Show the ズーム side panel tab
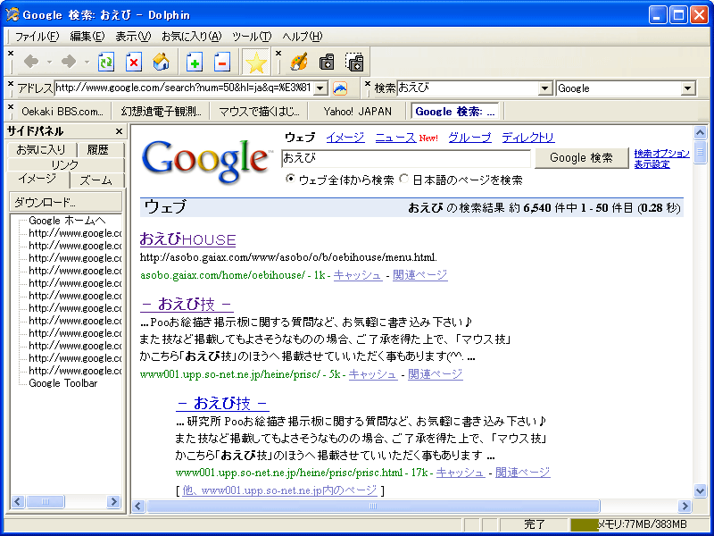714x536 pixels. click(96, 180)
